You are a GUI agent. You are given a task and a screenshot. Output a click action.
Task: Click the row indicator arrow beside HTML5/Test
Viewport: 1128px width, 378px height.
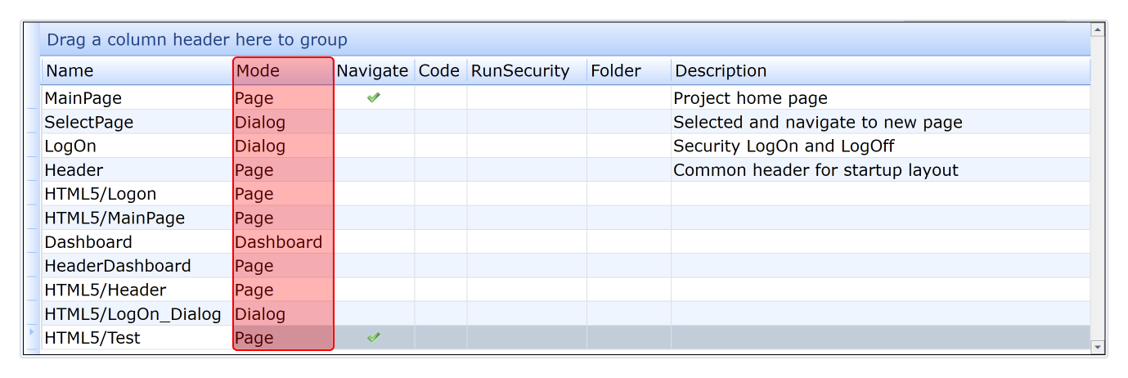point(32,333)
